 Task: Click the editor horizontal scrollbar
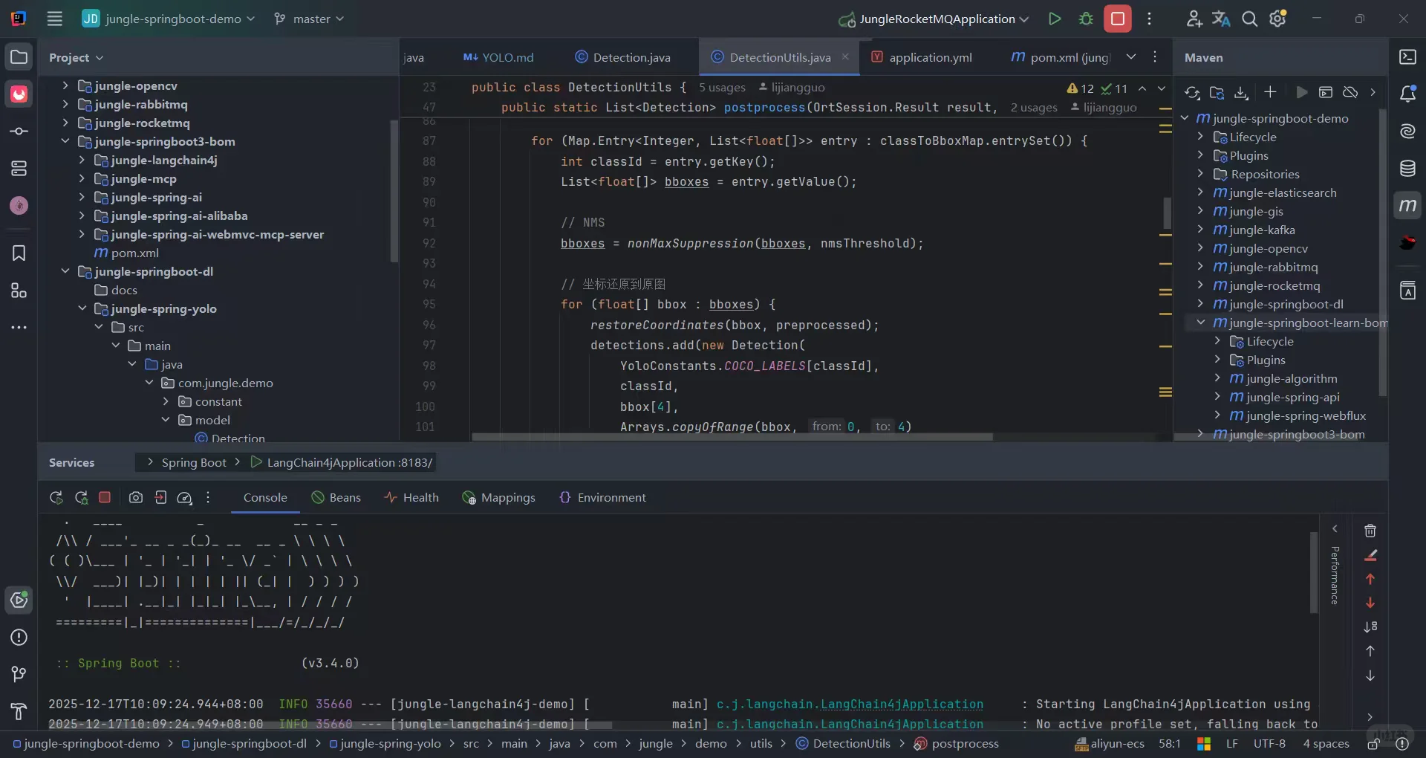pos(732,437)
